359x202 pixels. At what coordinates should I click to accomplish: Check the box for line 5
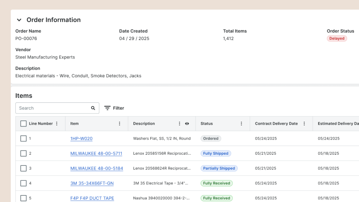[x=23, y=198]
